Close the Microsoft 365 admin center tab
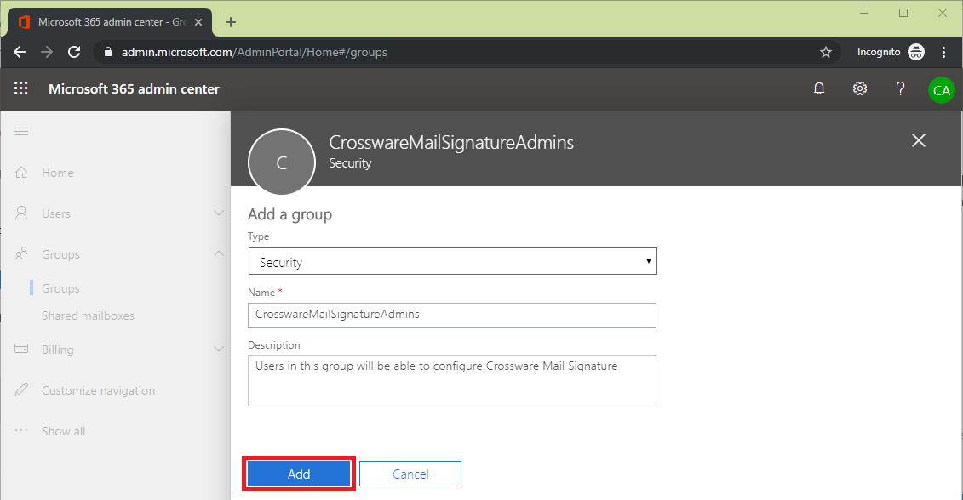This screenshot has width=963, height=500. [x=198, y=22]
